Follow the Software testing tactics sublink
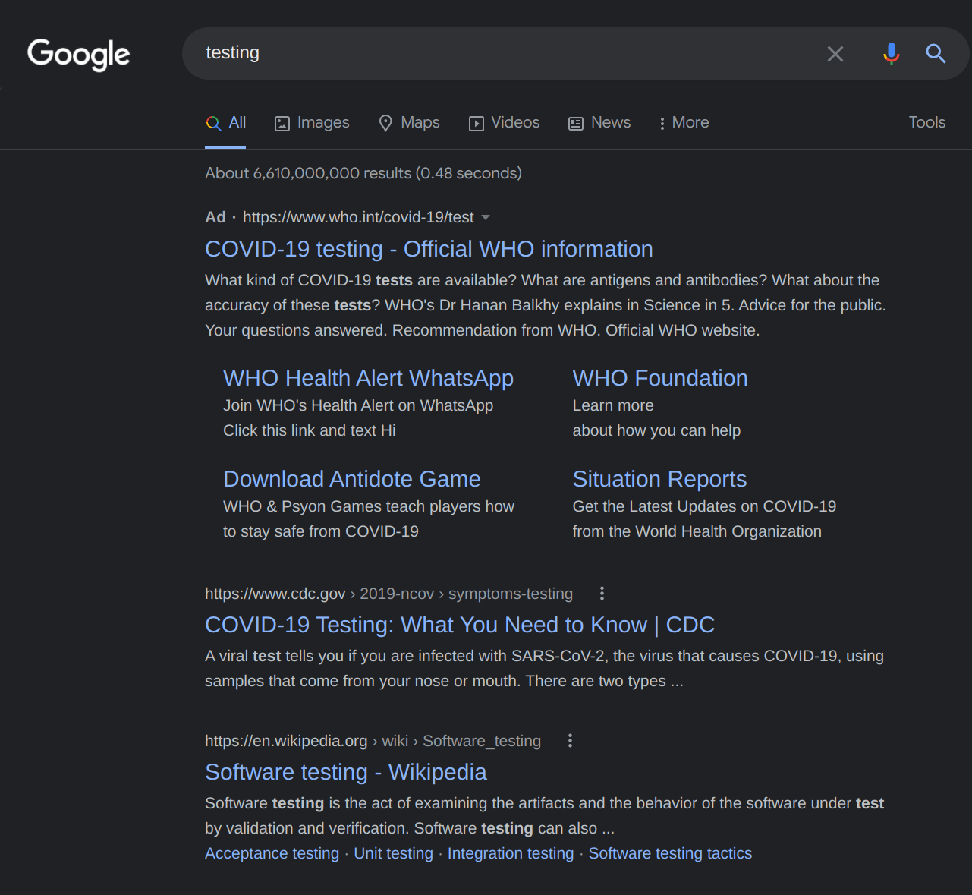This screenshot has height=895, width=972. (670, 853)
